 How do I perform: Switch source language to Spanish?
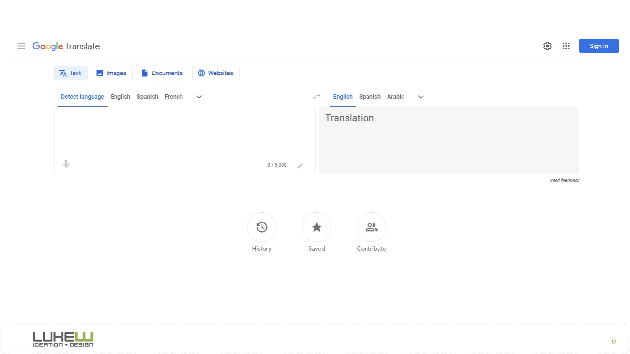pos(147,96)
